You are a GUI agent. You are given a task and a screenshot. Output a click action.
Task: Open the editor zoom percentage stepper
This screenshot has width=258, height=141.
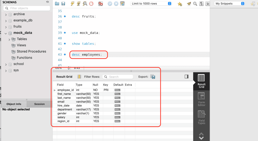click(x=69, y=68)
